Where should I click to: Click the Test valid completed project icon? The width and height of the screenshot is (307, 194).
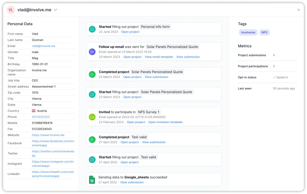[x=92, y=139]
